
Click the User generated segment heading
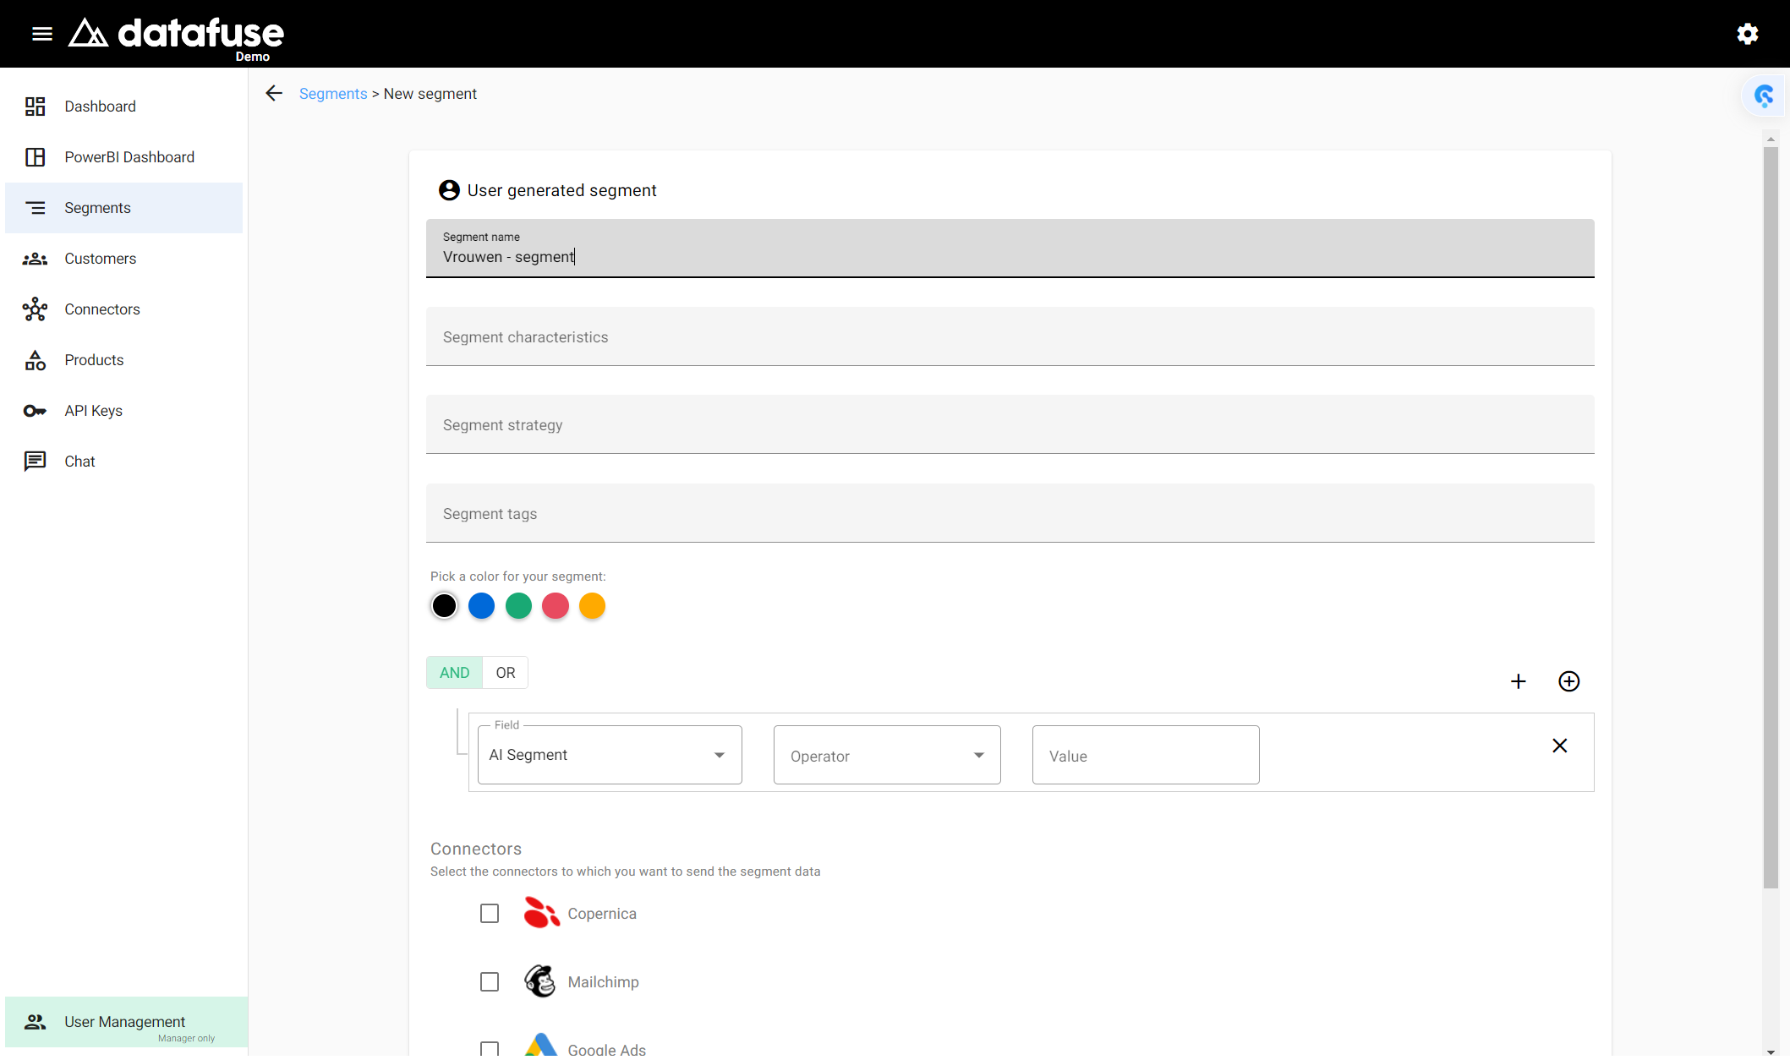(x=562, y=190)
